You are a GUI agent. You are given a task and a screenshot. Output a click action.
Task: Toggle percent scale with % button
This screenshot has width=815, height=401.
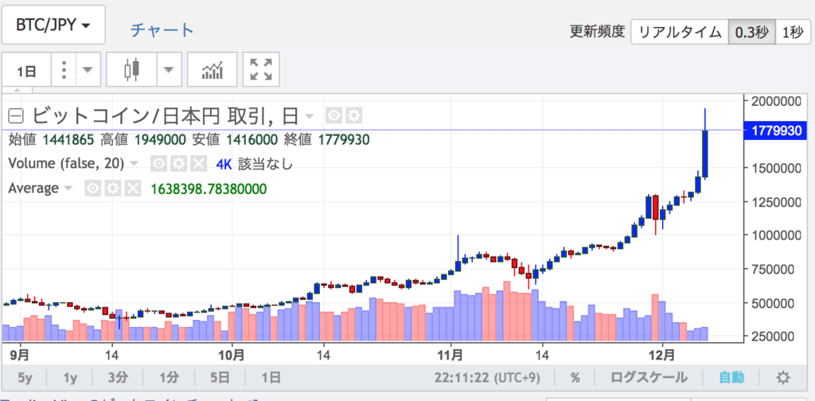tap(575, 378)
